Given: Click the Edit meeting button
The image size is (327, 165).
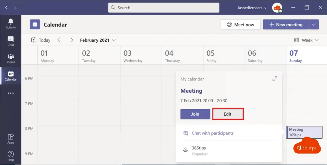Looking at the screenshot, I should 228,114.
